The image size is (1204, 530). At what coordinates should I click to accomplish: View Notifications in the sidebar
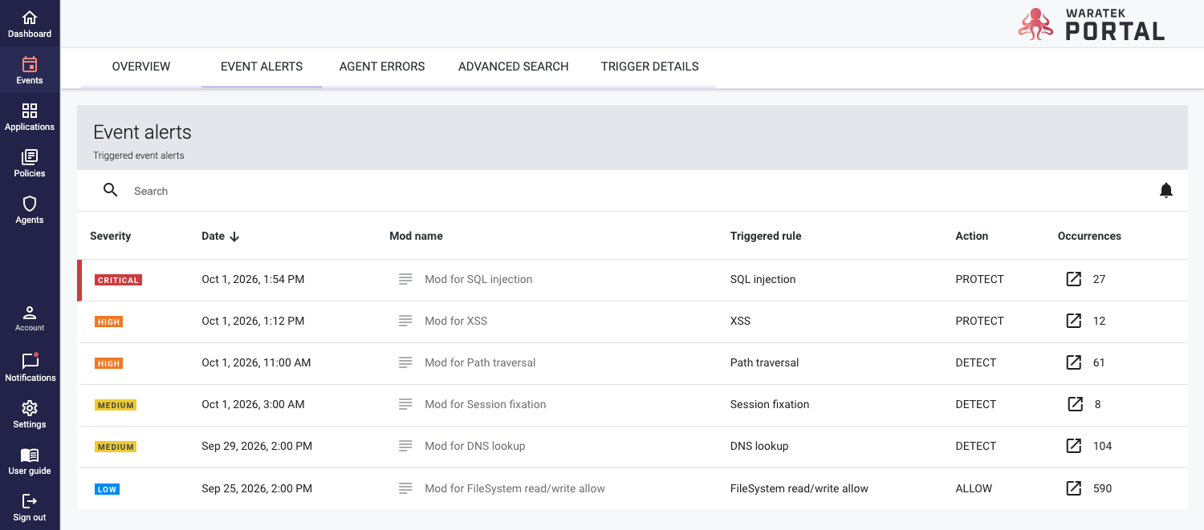click(30, 367)
